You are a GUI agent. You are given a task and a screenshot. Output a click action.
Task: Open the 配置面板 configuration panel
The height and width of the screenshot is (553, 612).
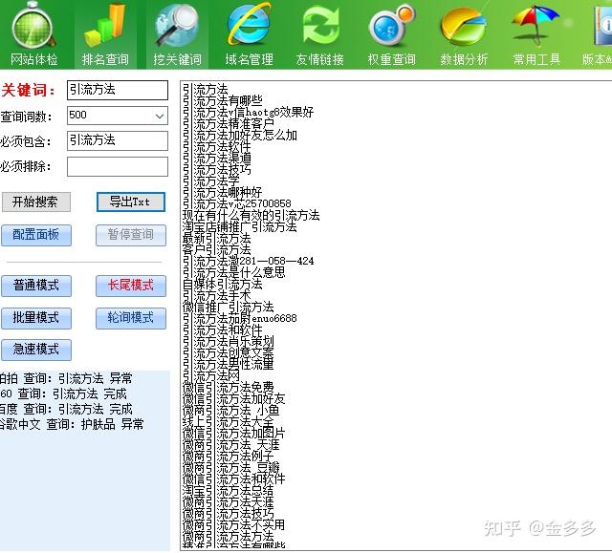[36, 235]
